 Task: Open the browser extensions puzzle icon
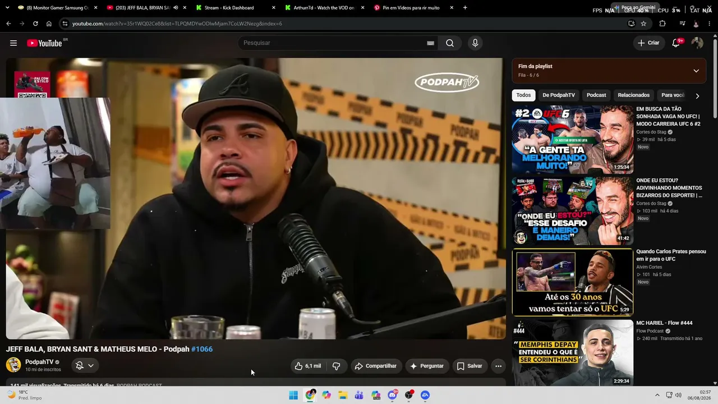(662, 24)
